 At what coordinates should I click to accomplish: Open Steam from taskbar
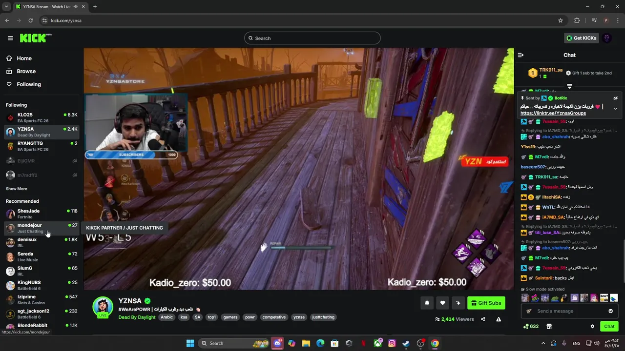click(406, 343)
